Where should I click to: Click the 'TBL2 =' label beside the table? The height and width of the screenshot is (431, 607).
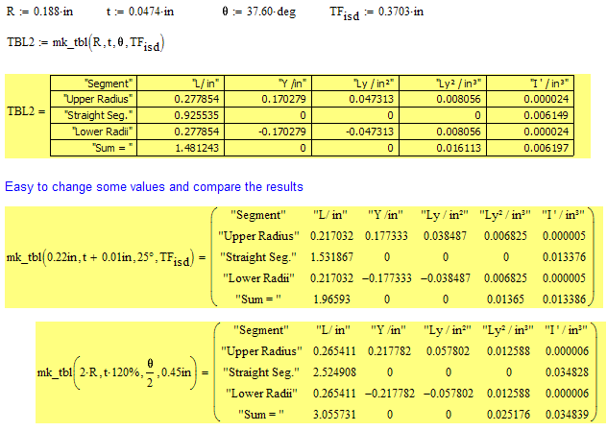pyautogui.click(x=26, y=111)
